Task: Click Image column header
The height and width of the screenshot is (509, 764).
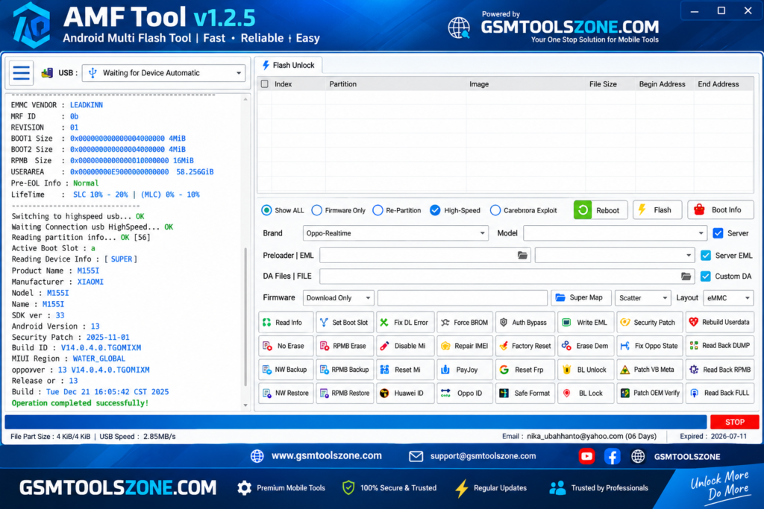Action: coord(479,84)
